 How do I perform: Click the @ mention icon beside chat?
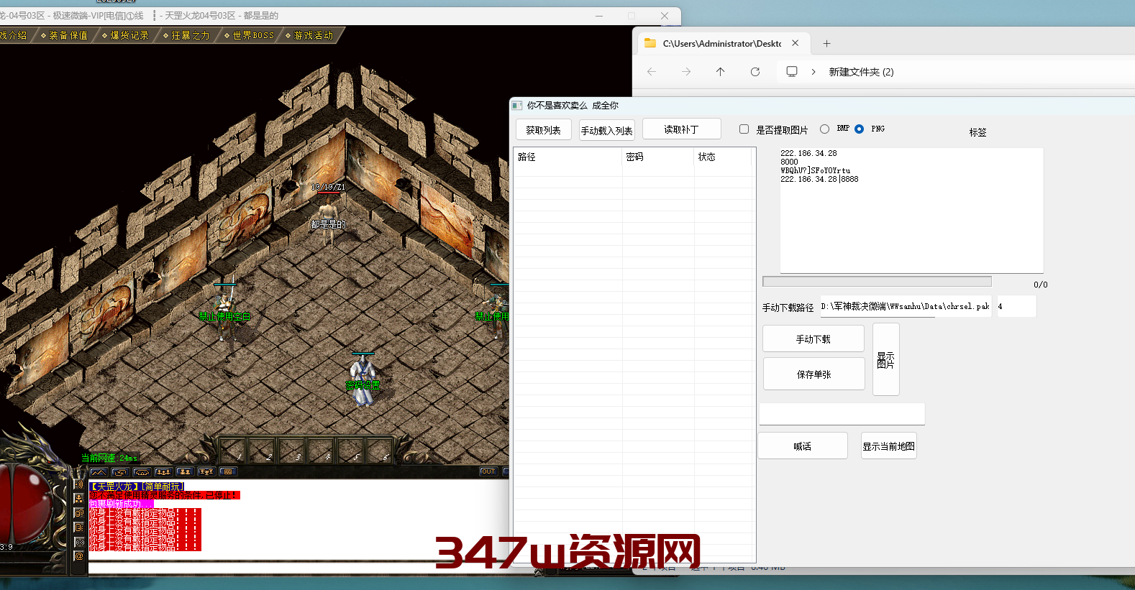coord(79,556)
